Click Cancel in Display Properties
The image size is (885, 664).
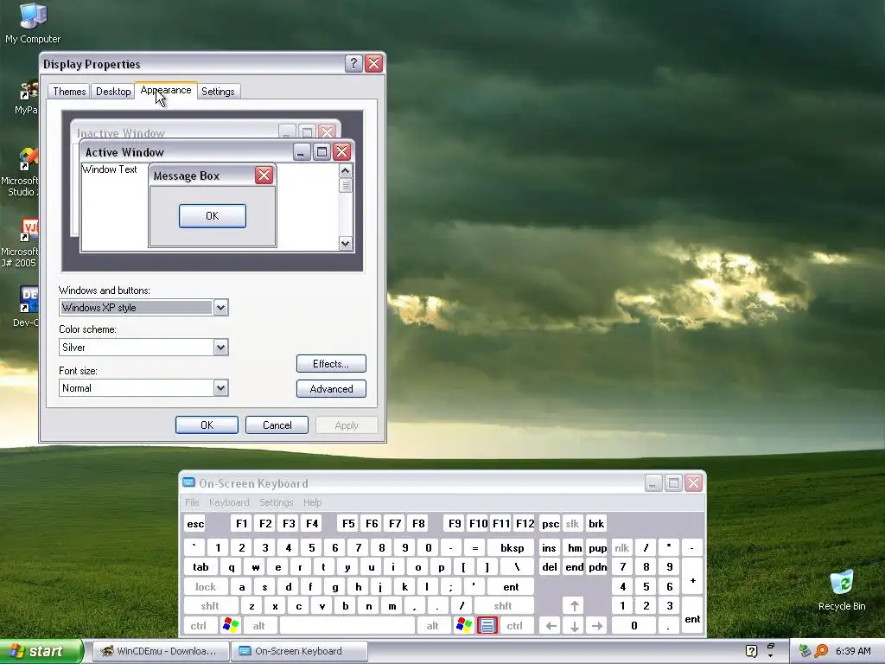(x=277, y=425)
